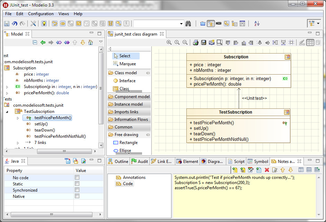Move note up with yellow arrow

283,170
